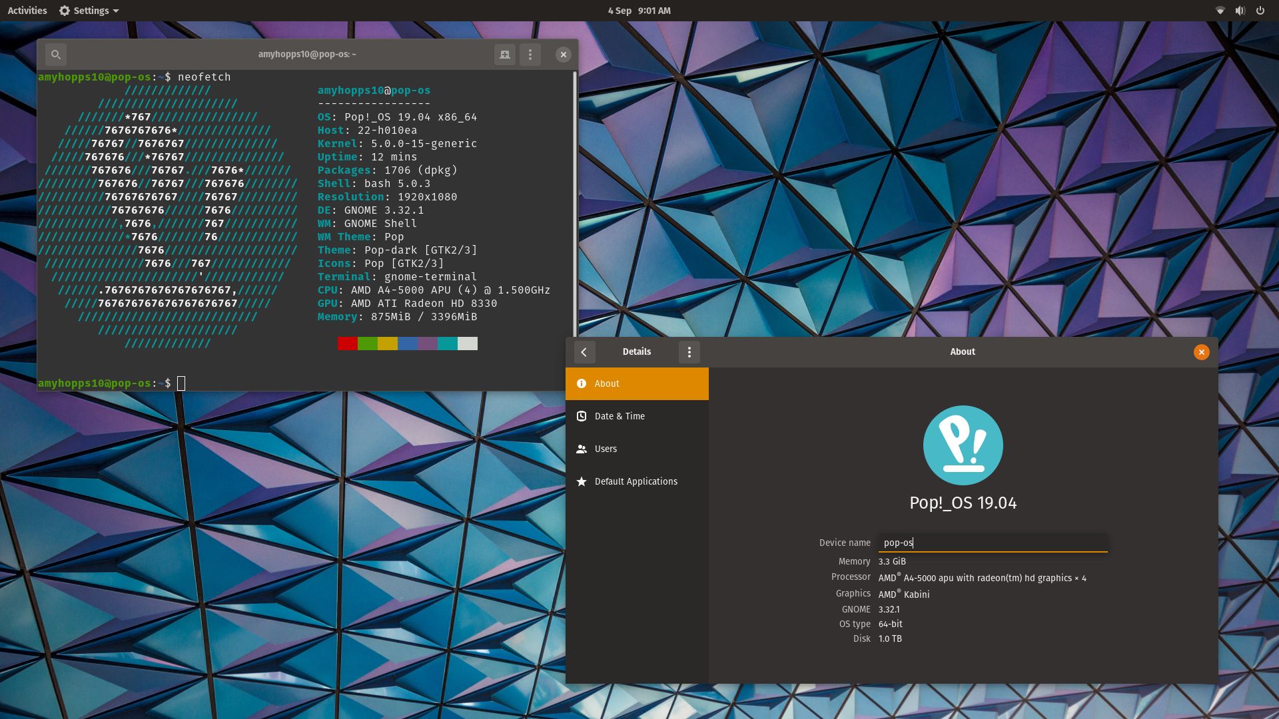Click the Pop!_OS logo in About panel

pos(963,445)
